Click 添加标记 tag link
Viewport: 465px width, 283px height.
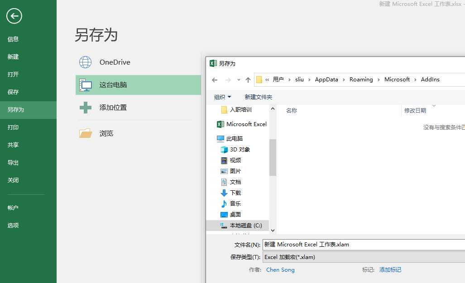[x=390, y=270]
